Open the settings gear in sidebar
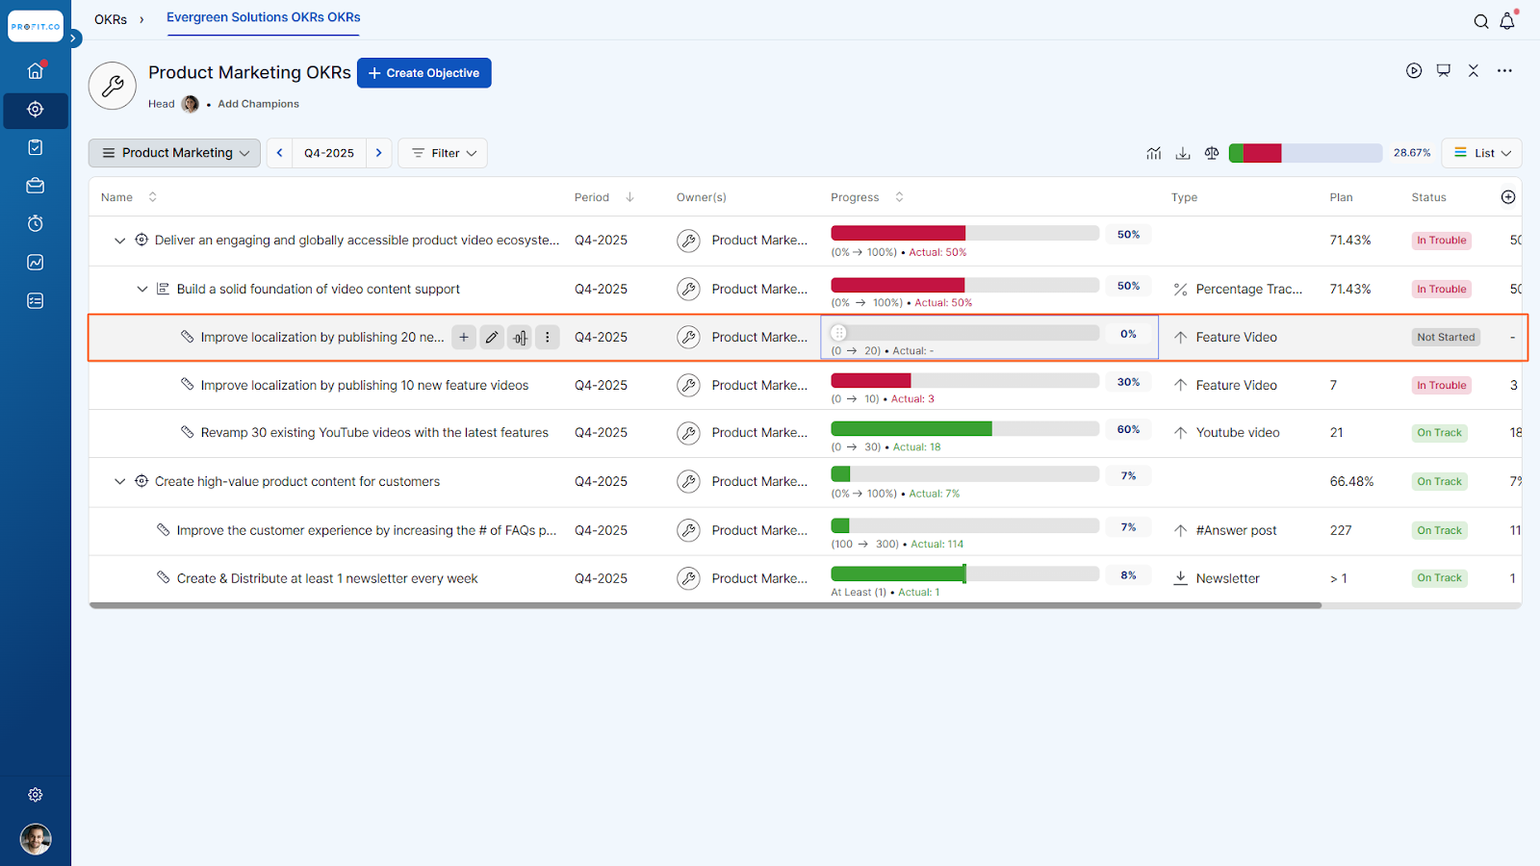The image size is (1540, 866). coord(36,795)
